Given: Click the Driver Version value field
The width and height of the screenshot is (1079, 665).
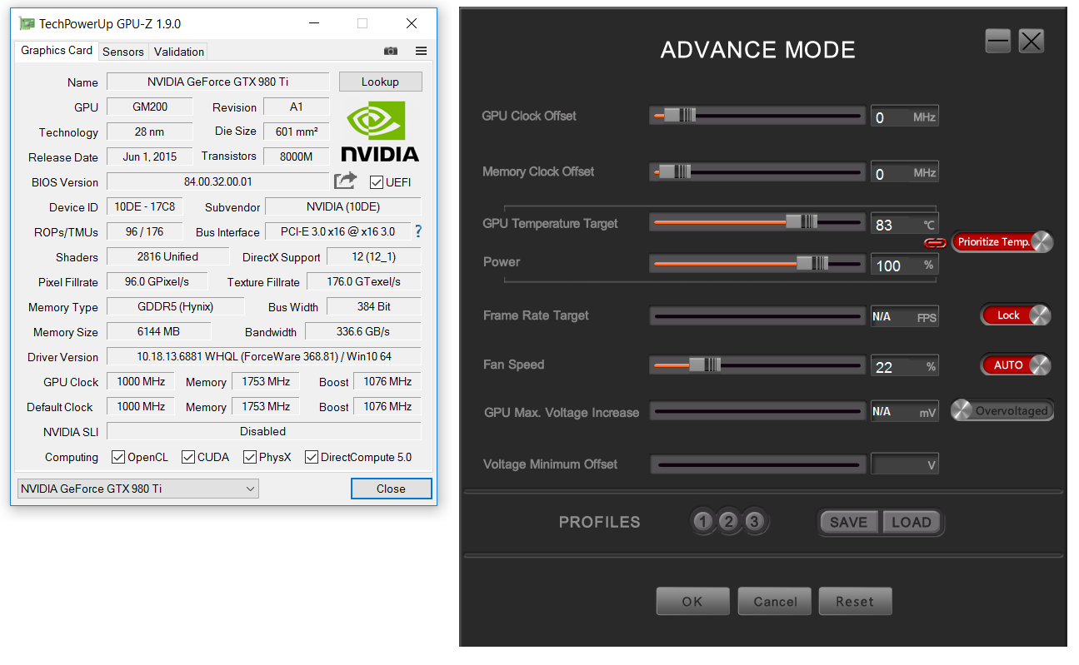Looking at the screenshot, I should [x=264, y=356].
